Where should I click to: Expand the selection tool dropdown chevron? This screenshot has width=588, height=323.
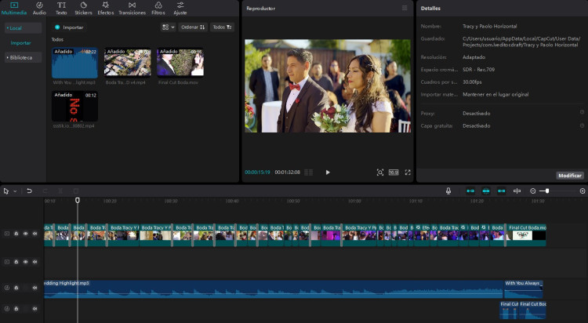pyautogui.click(x=15, y=191)
